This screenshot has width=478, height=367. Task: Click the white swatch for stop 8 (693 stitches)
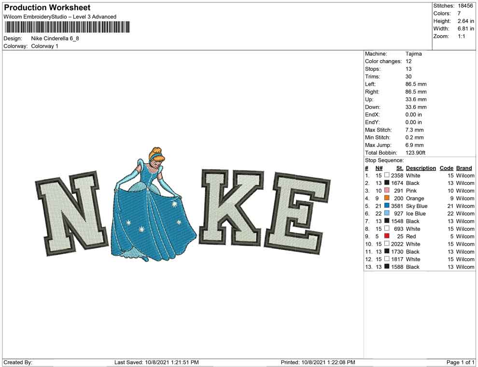[x=387, y=228]
